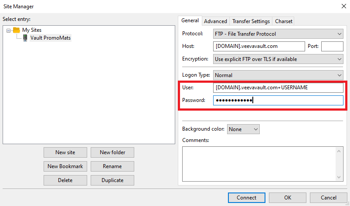
Task: Focus the Port number field
Action: 332,46
